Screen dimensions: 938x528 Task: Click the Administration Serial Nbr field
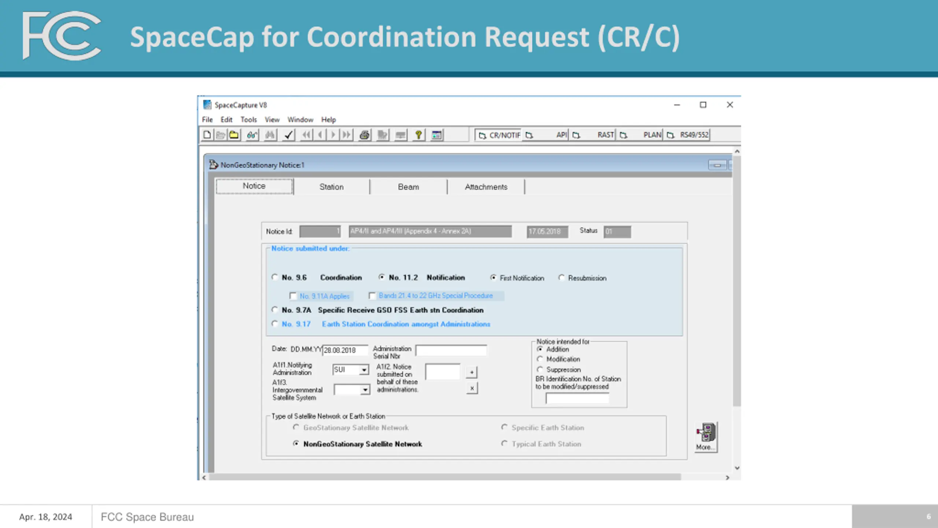(451, 350)
